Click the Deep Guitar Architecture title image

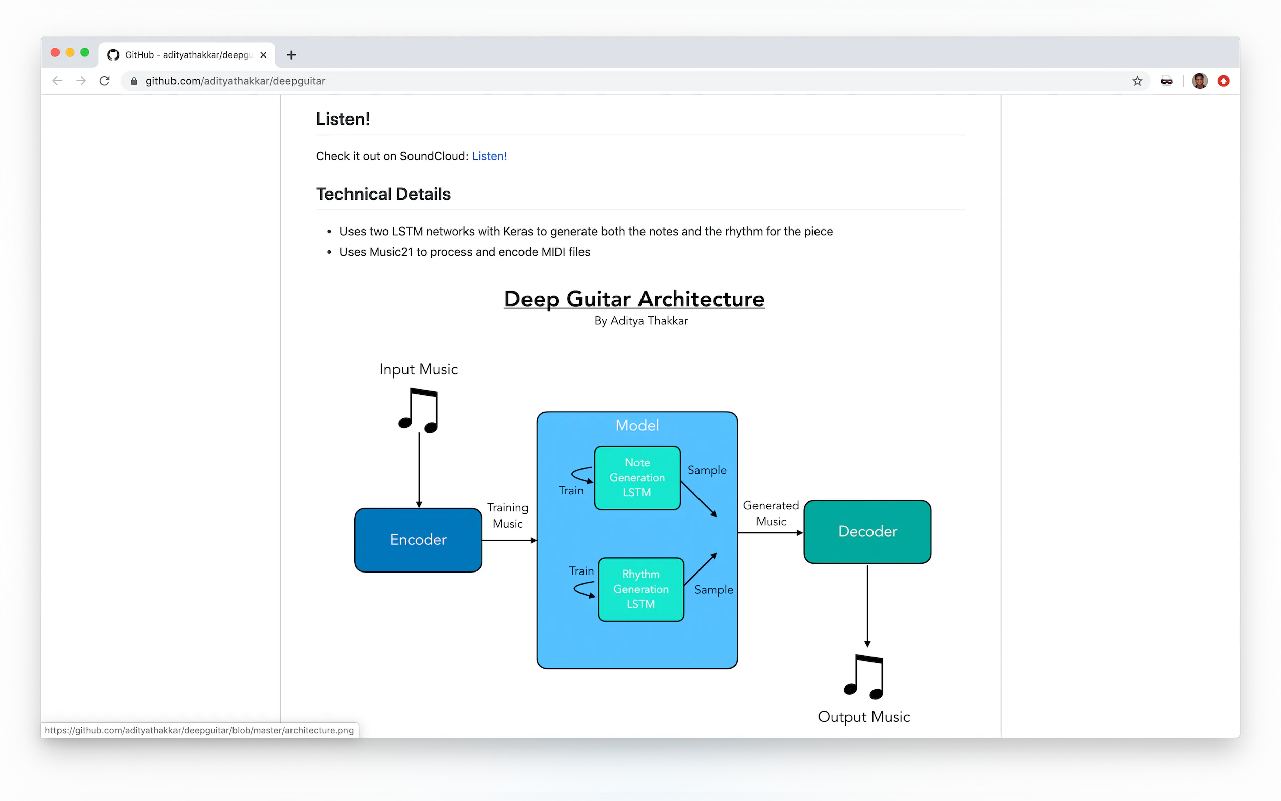coord(634,299)
